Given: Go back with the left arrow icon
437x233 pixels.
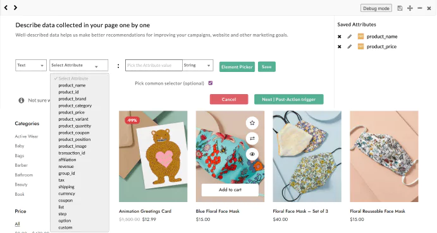Looking at the screenshot, I should pos(6,8).
